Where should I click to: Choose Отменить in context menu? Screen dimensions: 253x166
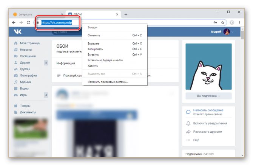coord(115,35)
